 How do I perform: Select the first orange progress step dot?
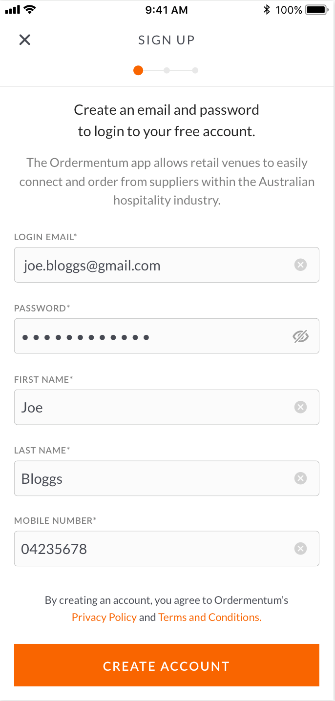(x=138, y=71)
